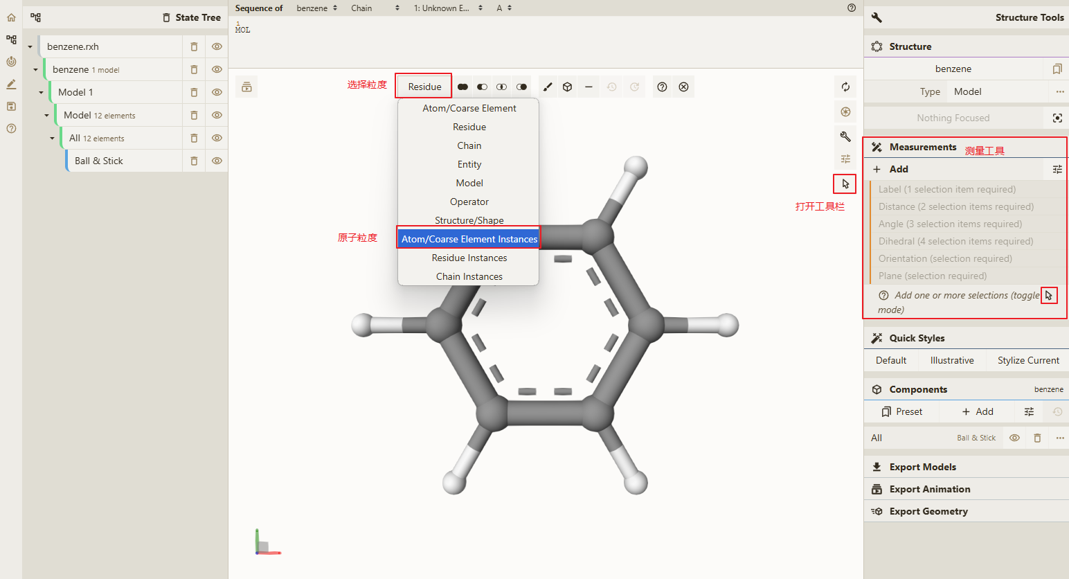The width and height of the screenshot is (1069, 579).
Task: Open the Chain sequence dropdown
Action: pyautogui.click(x=375, y=8)
